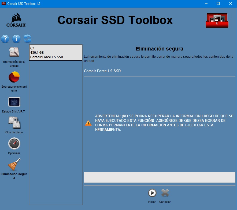Select the Sobreaprovisionamiento pie chart icon
The width and height of the screenshot is (237, 210).
[x=14, y=77]
